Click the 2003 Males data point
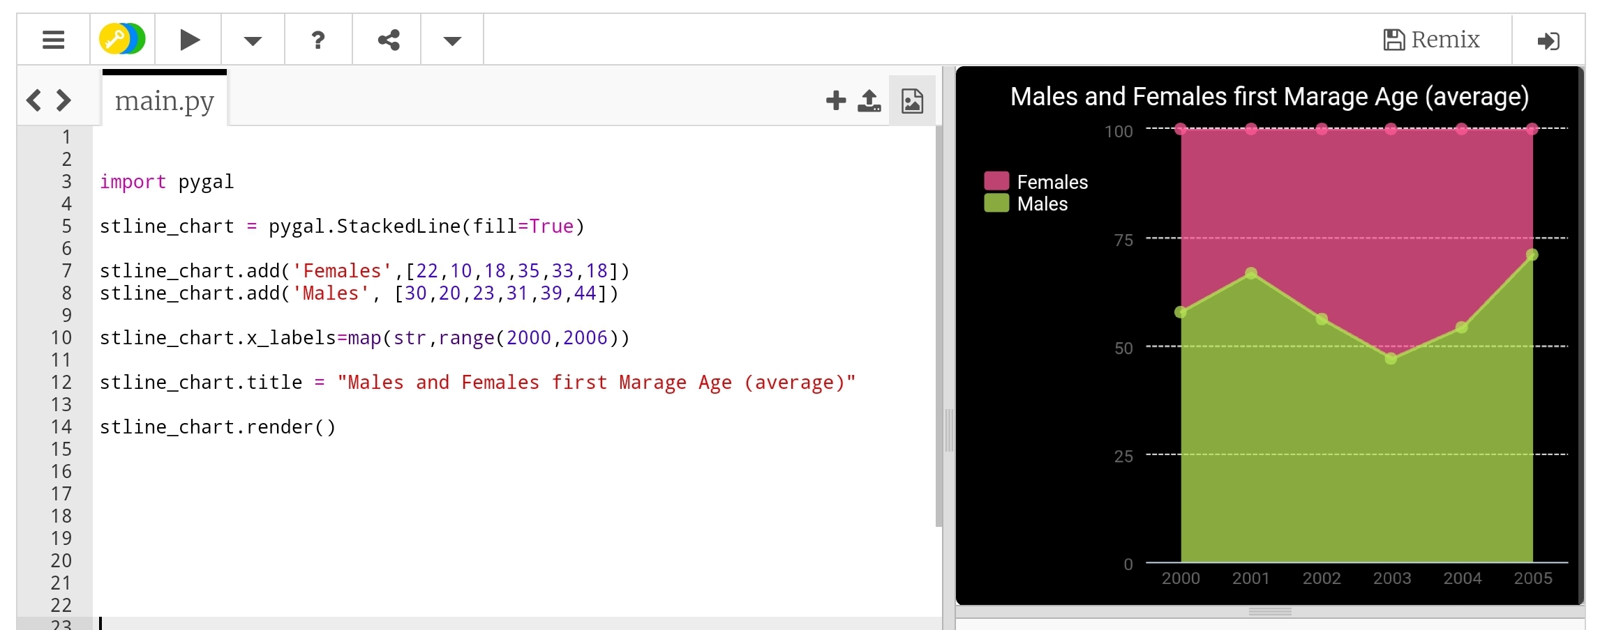This screenshot has height=630, width=1600. click(1391, 358)
